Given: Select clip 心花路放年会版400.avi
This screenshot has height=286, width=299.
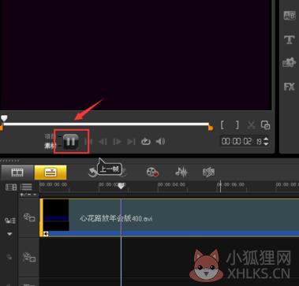Looking at the screenshot, I should (116, 218).
